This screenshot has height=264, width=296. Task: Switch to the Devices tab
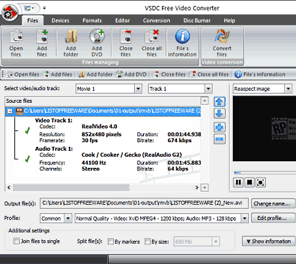tap(61, 20)
